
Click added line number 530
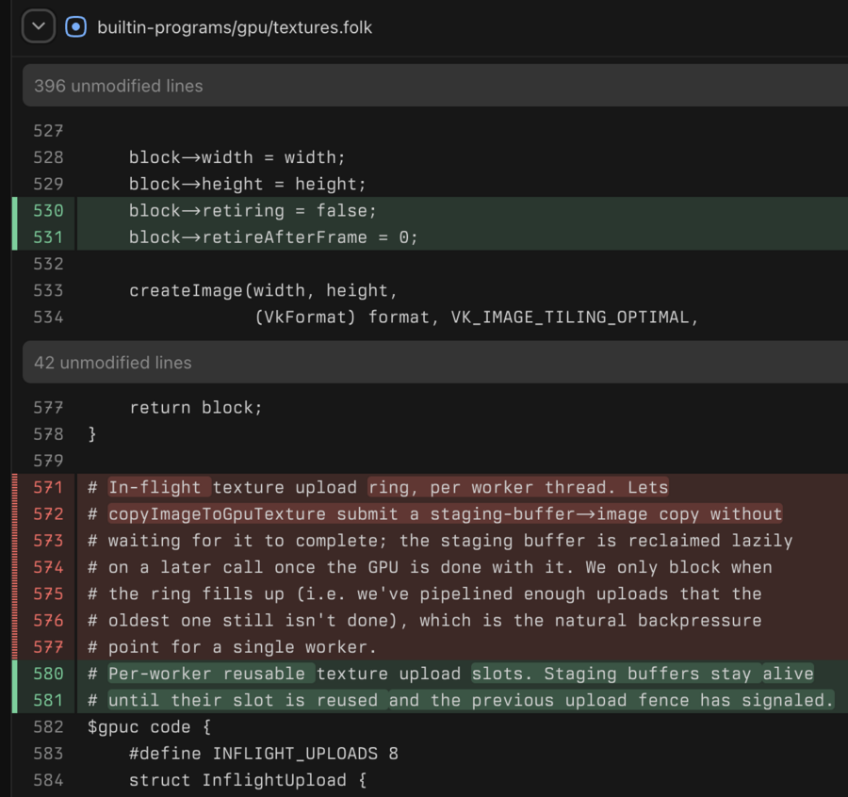click(48, 210)
